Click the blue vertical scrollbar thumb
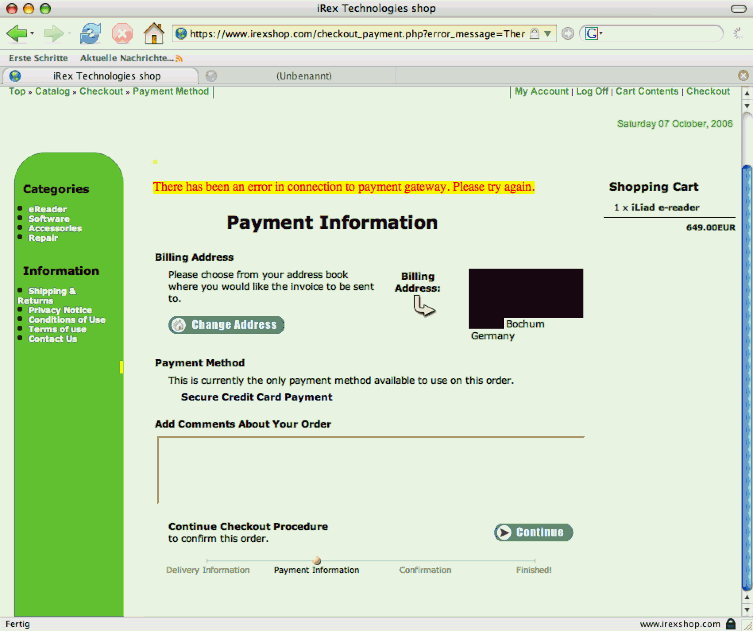 pyautogui.click(x=747, y=377)
